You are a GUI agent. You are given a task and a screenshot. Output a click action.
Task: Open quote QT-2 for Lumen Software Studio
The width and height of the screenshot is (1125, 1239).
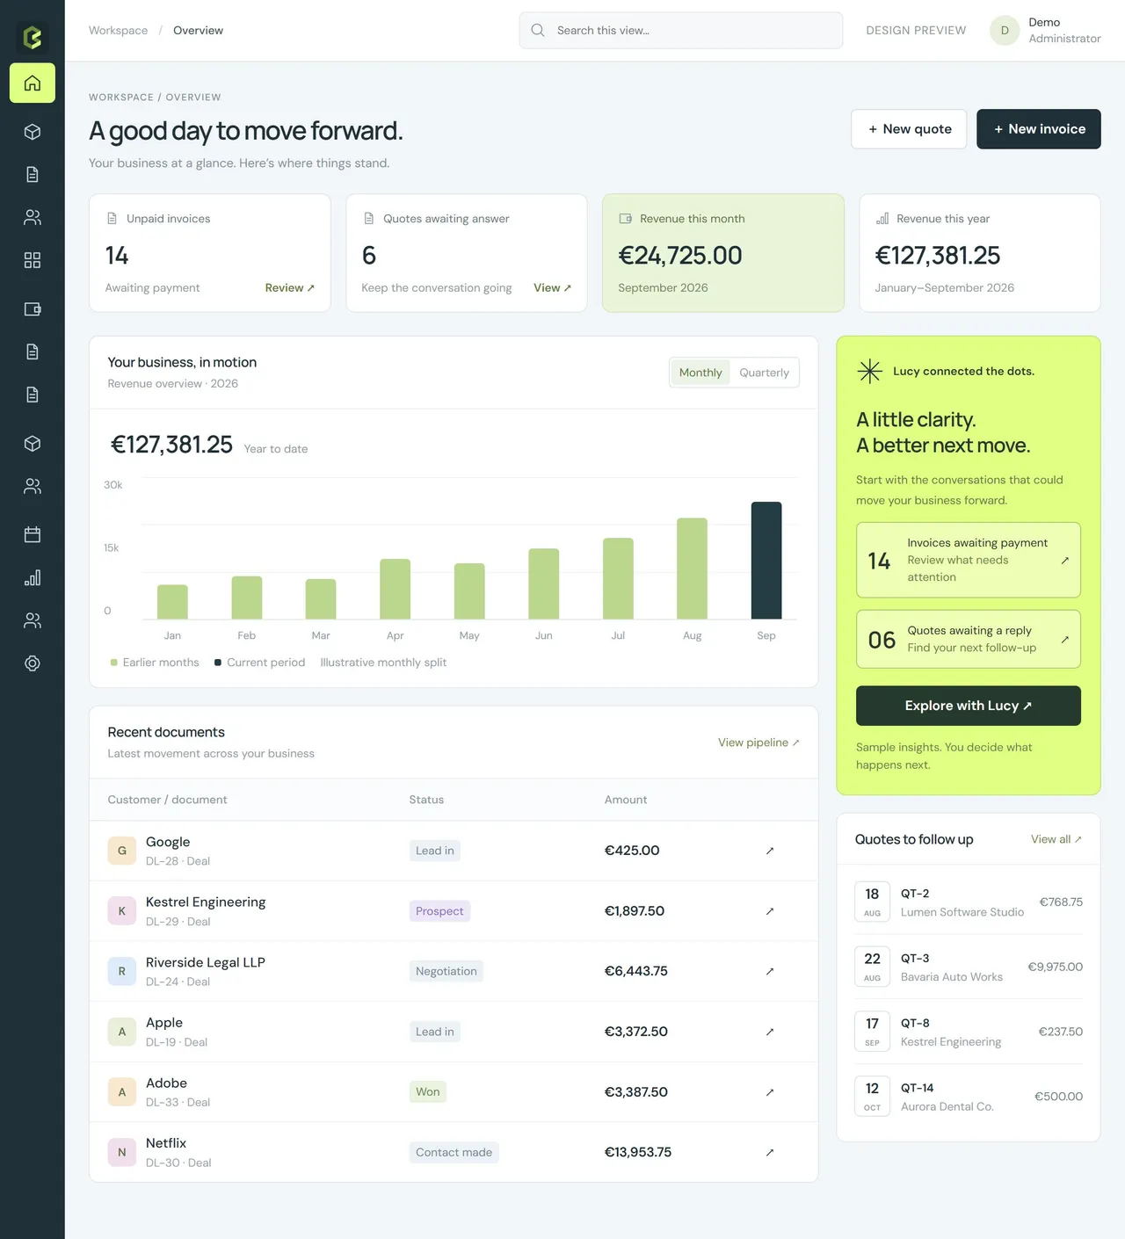click(969, 902)
